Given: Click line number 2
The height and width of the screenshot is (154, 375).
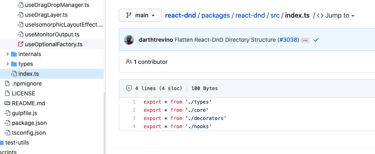Looking at the screenshot, I should 134,110.
